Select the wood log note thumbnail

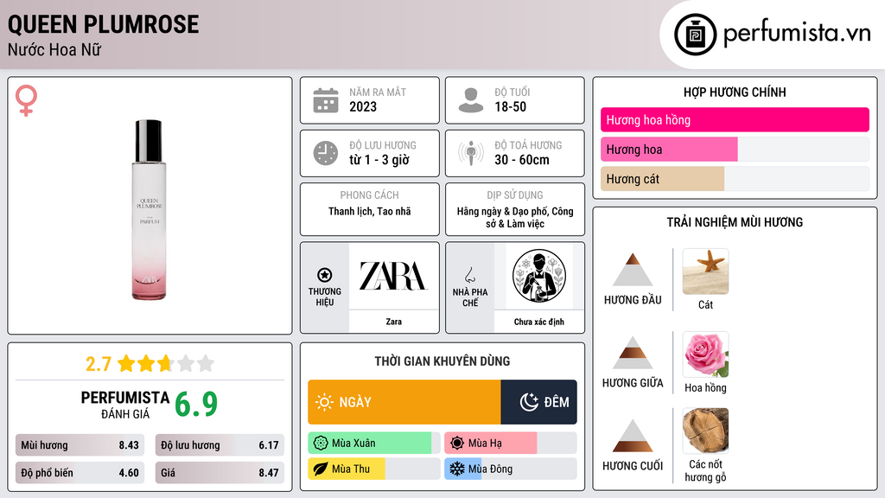point(705,431)
